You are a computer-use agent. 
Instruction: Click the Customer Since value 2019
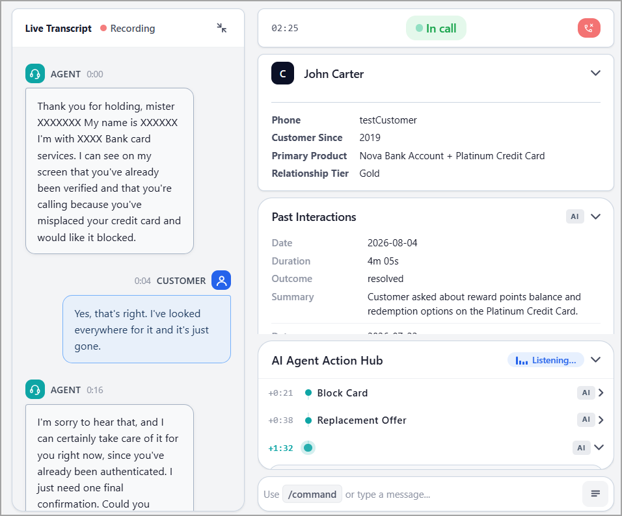(370, 138)
